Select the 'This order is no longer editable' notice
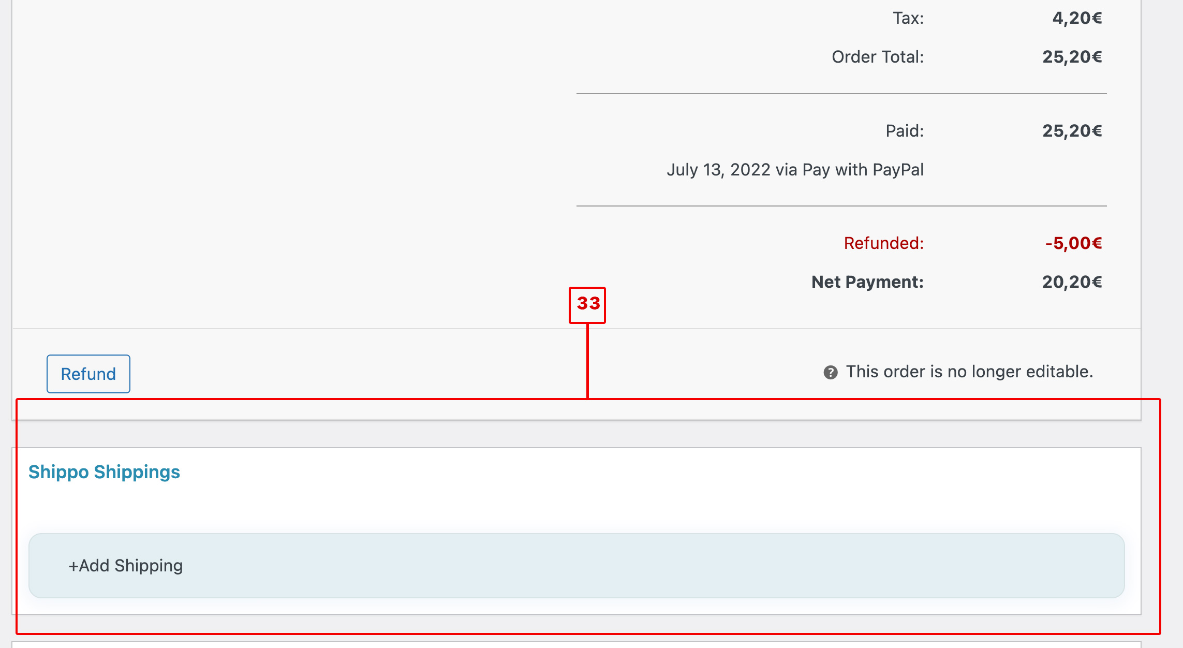 [969, 372]
